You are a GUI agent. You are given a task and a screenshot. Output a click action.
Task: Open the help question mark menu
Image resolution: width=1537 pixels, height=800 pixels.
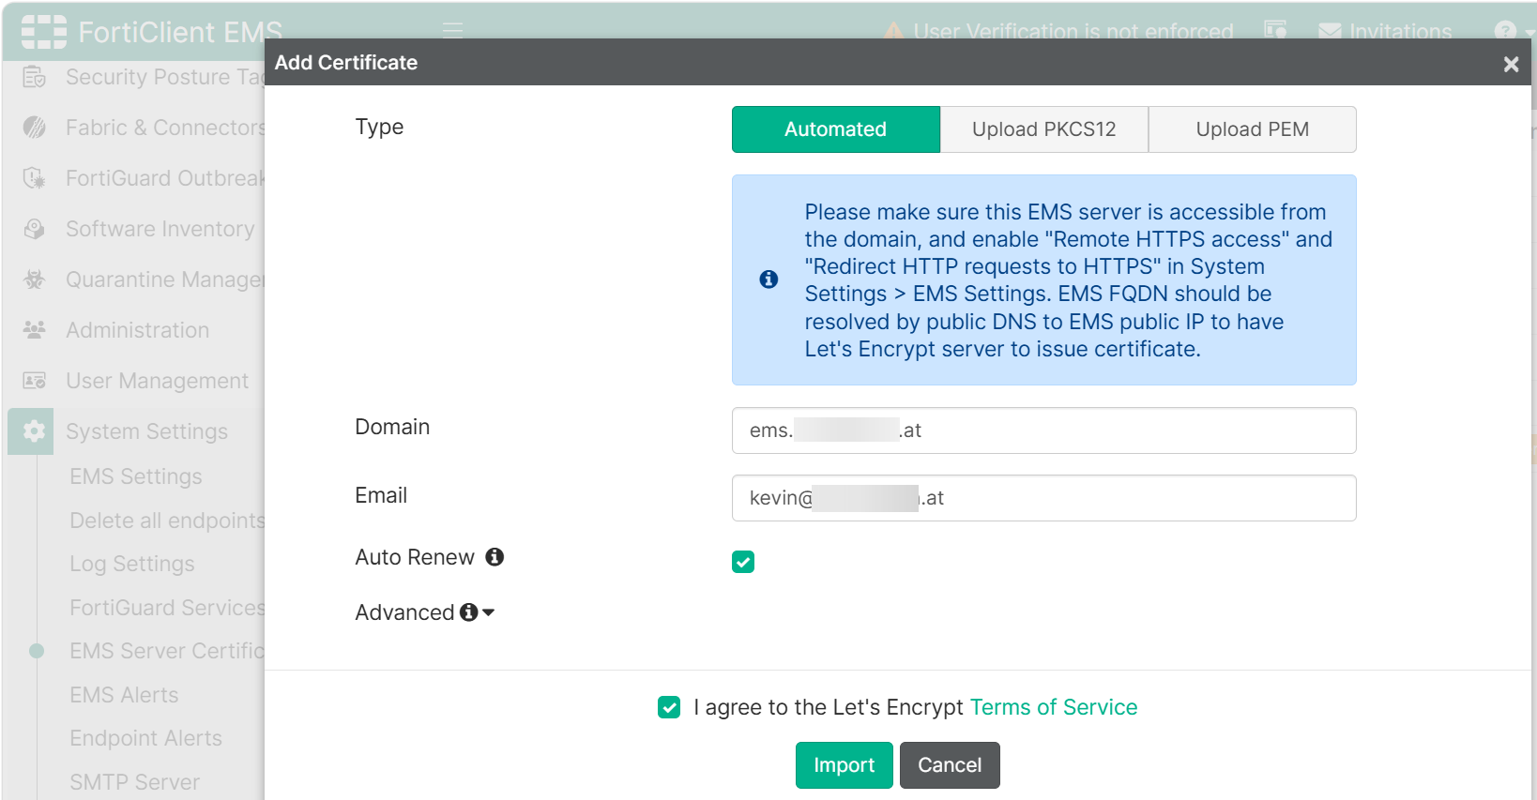point(1505,31)
